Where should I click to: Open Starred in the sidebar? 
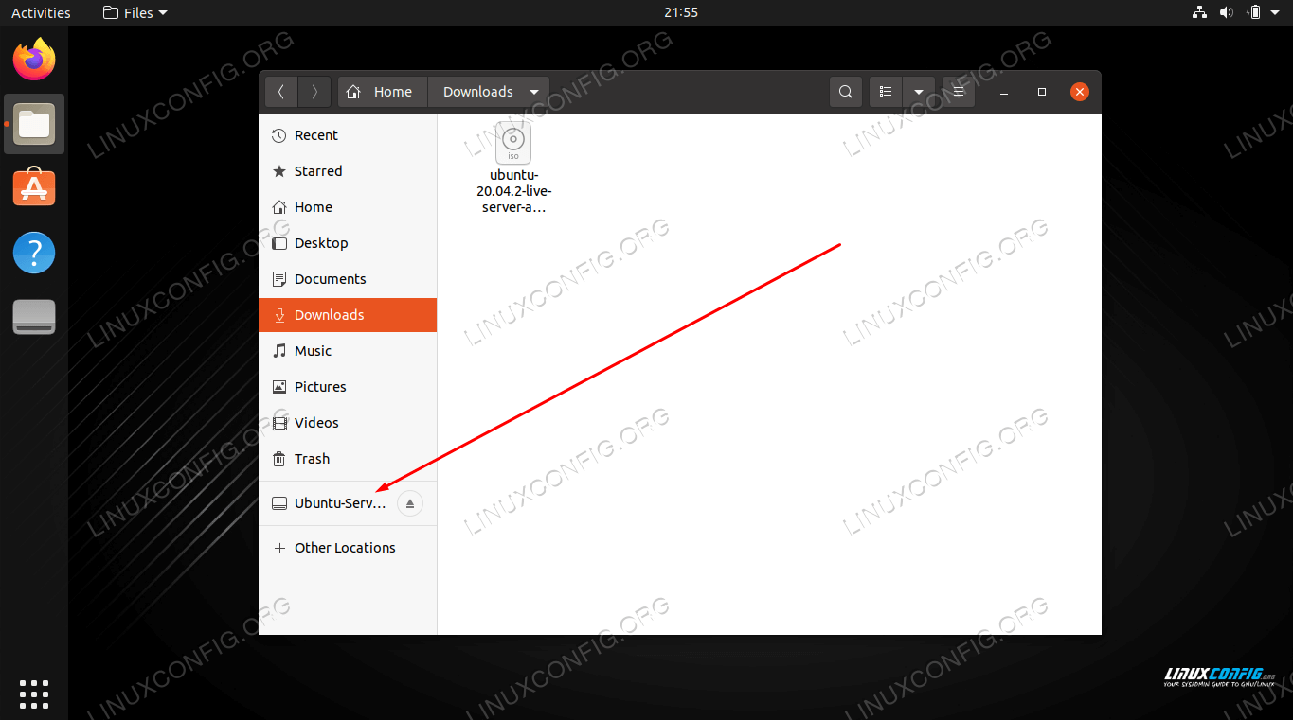pyautogui.click(x=348, y=171)
